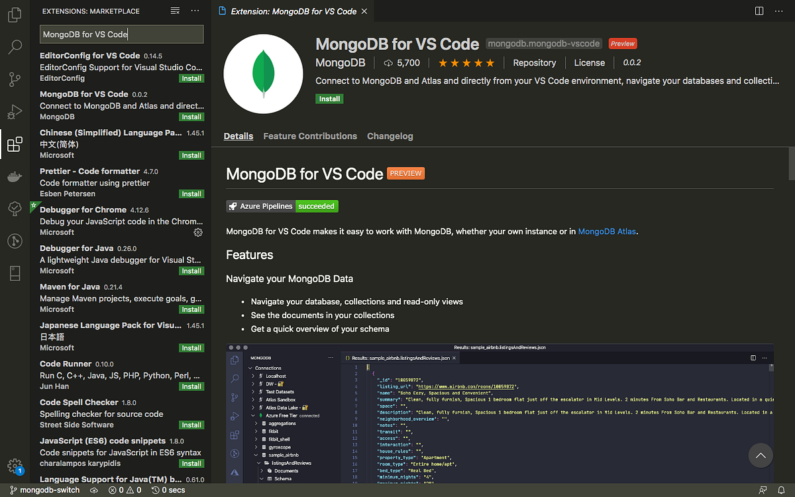Open the extensions panel More Actions ellipsis
Screen dimensions: 795x497
click(x=195, y=11)
